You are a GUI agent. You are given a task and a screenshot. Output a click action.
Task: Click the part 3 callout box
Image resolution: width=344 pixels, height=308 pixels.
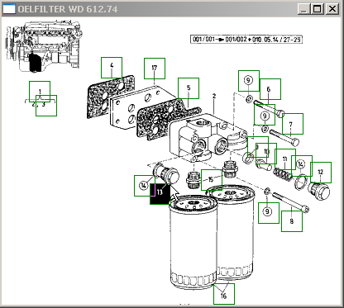coord(46,106)
